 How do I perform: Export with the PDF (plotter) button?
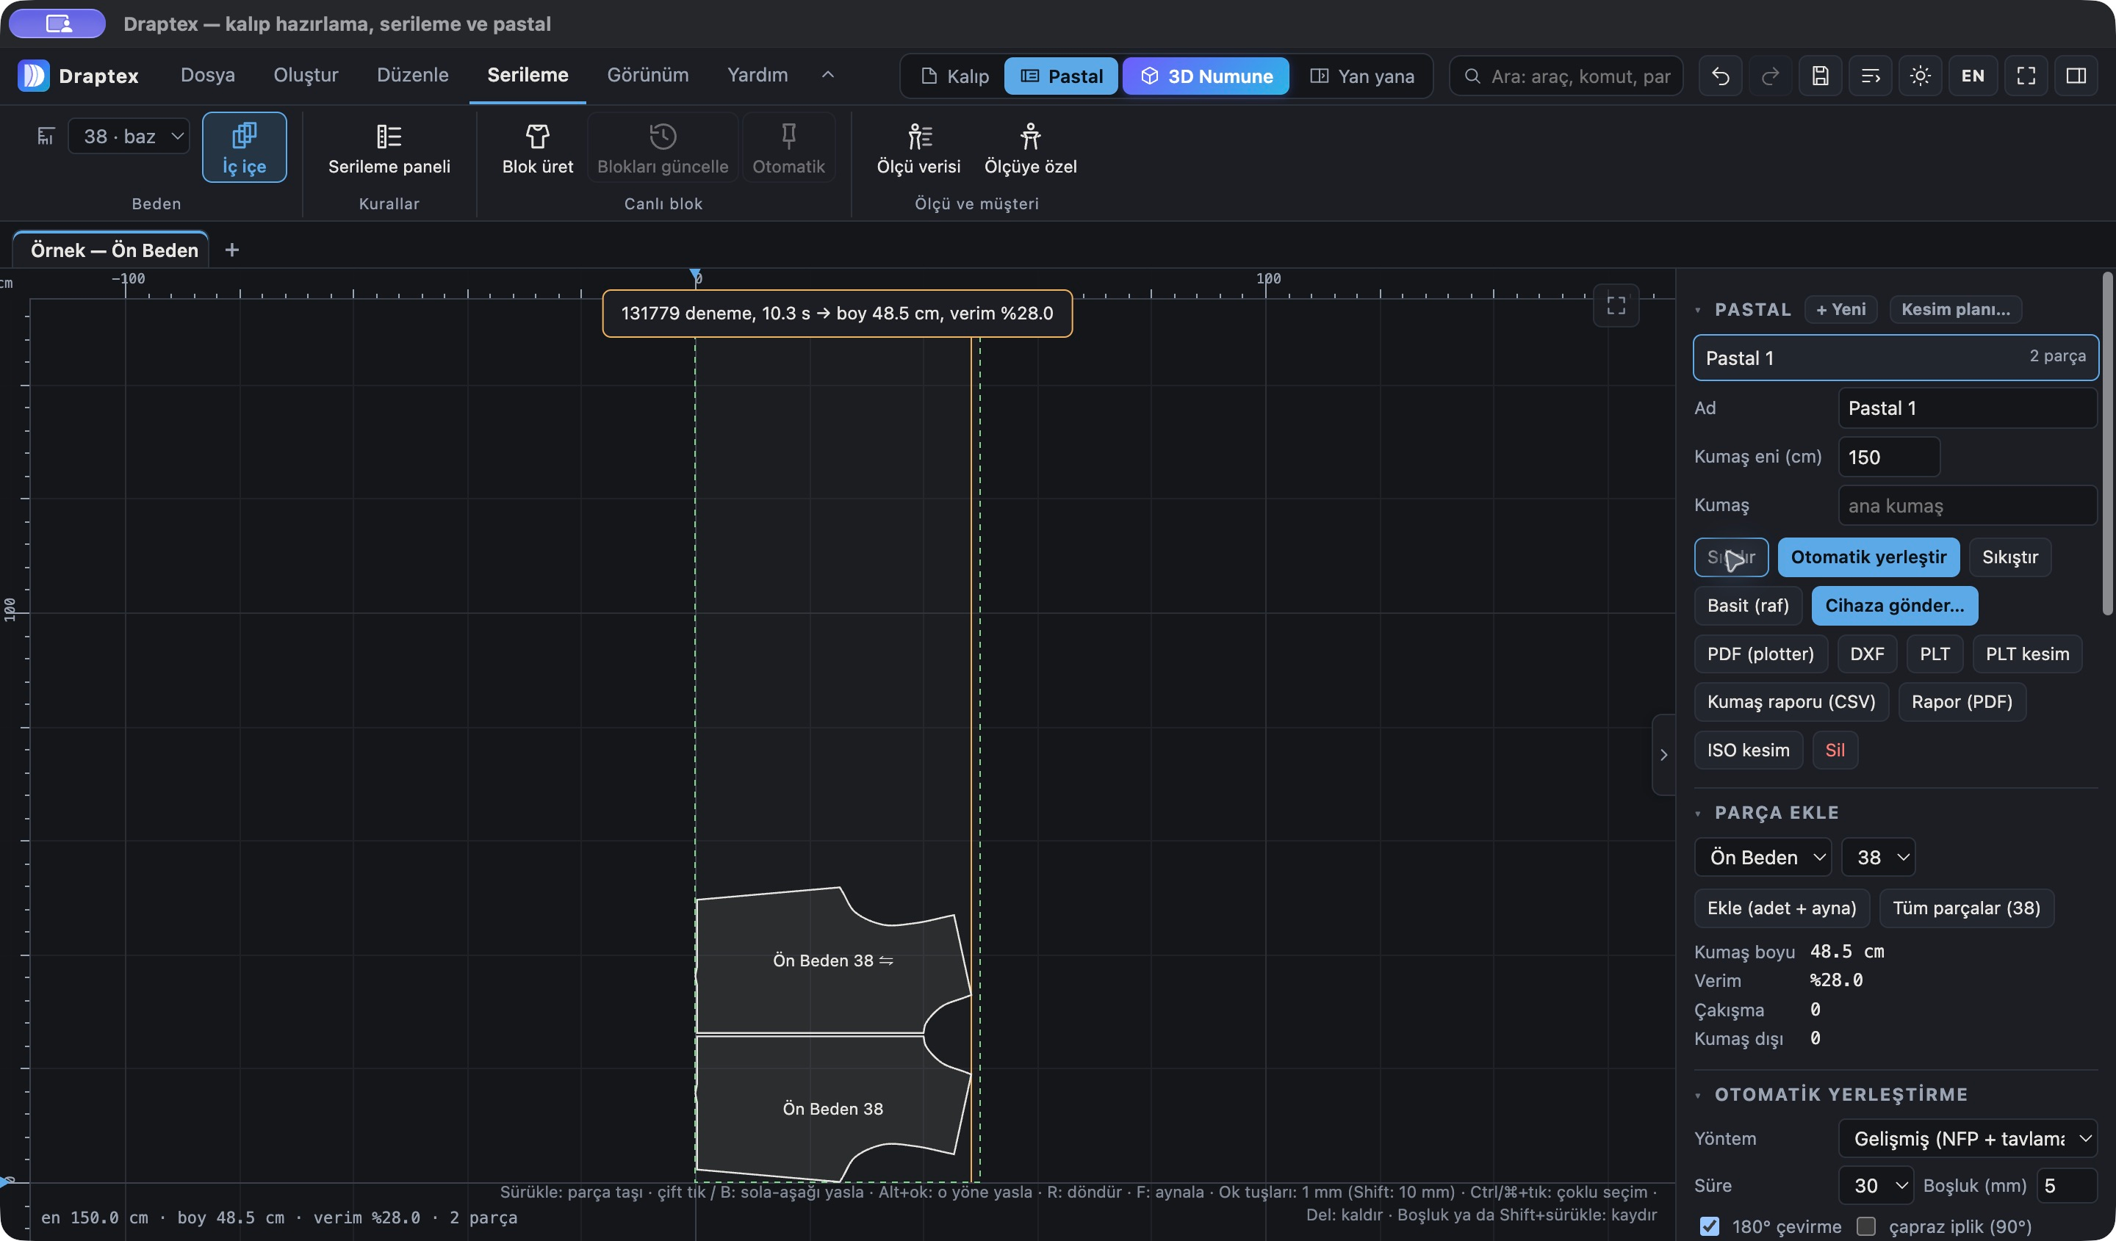(x=1760, y=654)
